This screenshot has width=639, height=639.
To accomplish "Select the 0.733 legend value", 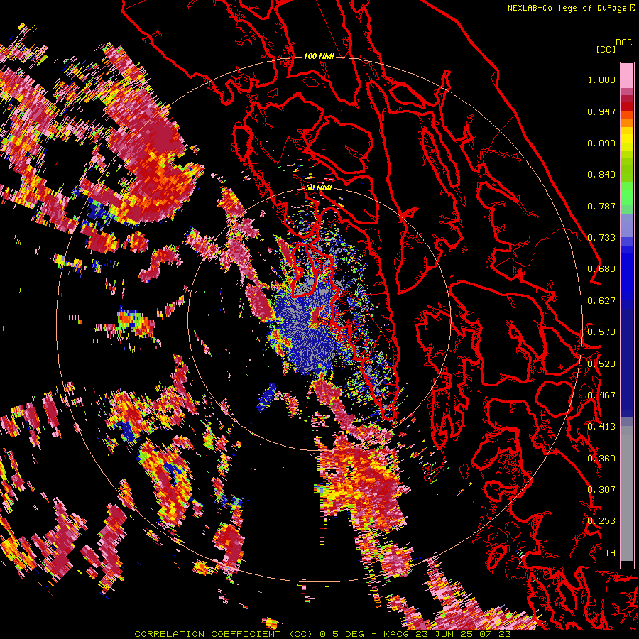I will click(601, 238).
